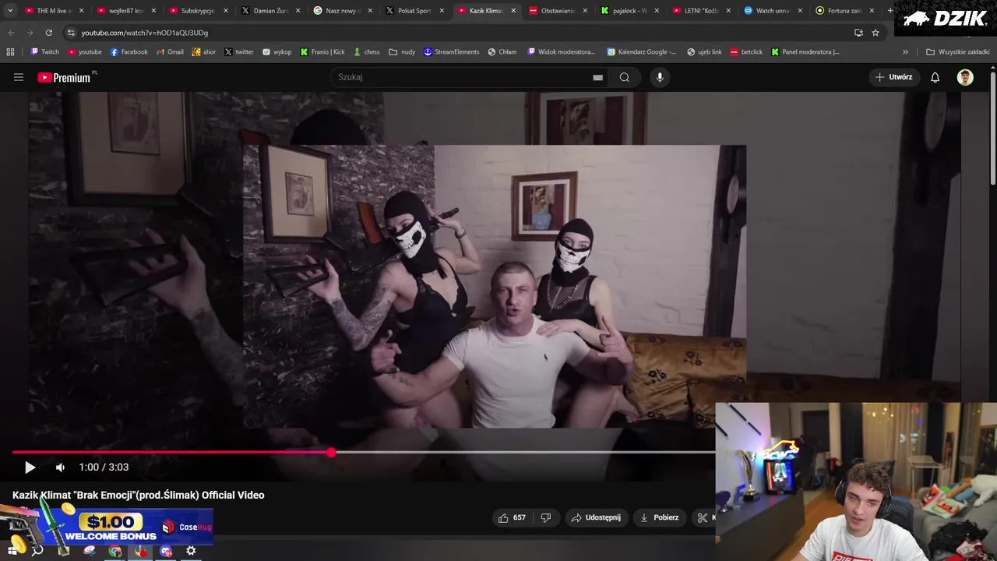
Task: Open the wykop bookmark
Action: pyautogui.click(x=277, y=52)
